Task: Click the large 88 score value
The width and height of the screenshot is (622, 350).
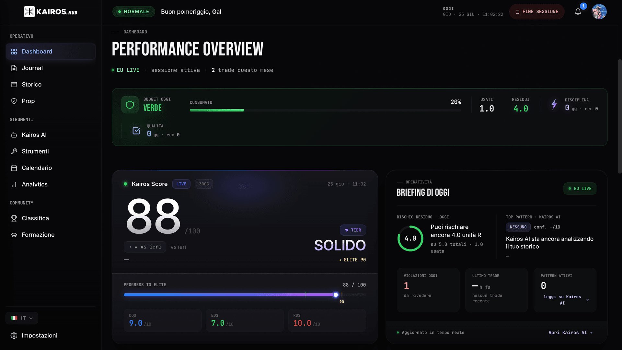Action: pos(153,216)
